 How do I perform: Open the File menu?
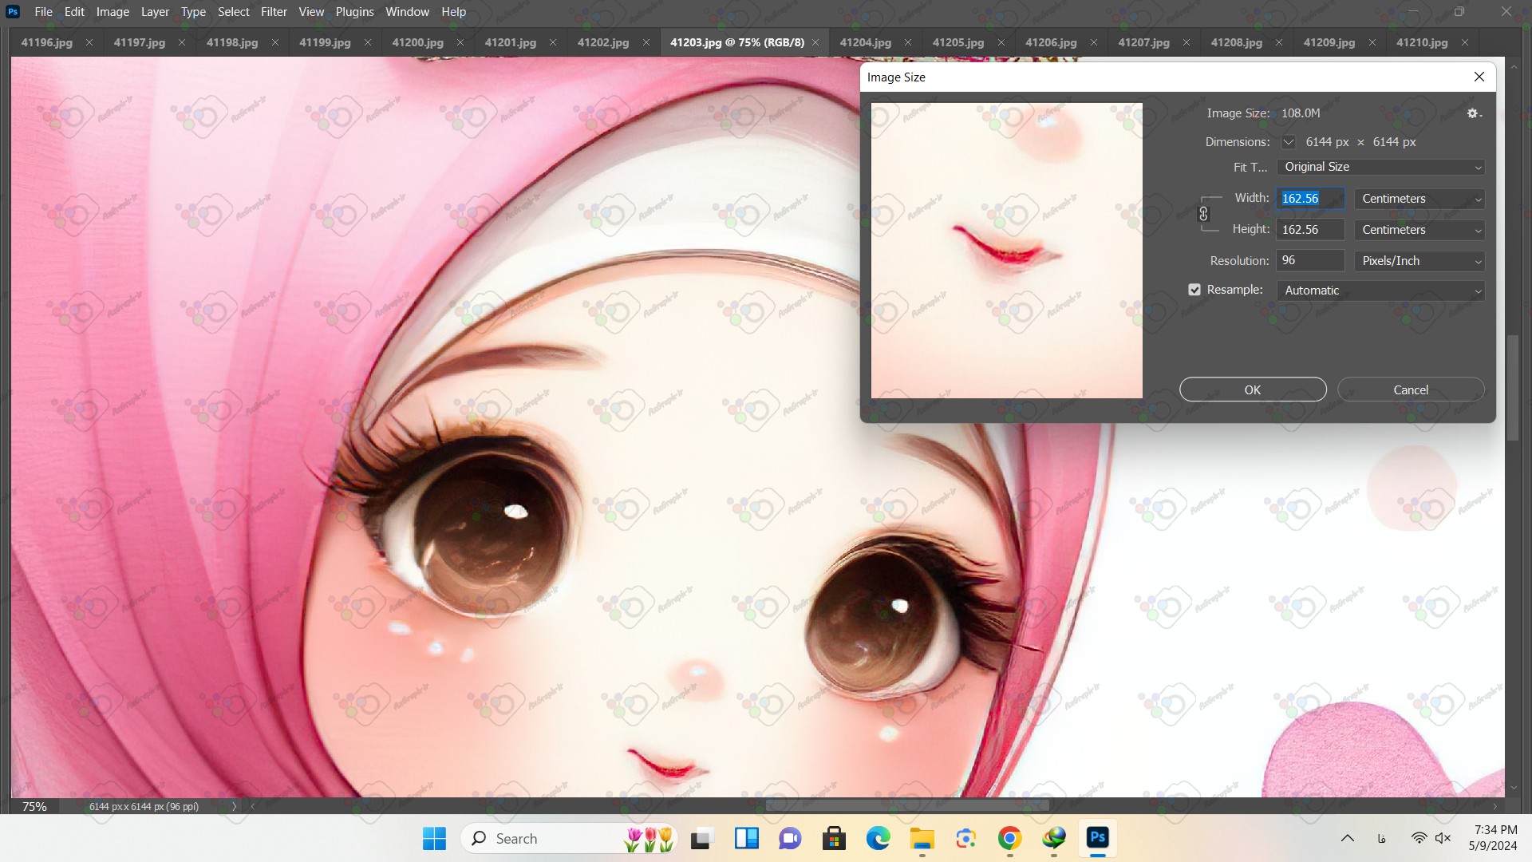coord(43,11)
